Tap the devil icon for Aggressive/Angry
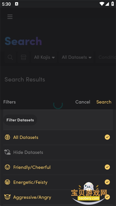Screen dimensions: 116x206 7,197
